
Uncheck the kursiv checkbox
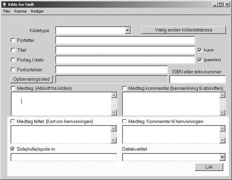click(200, 50)
